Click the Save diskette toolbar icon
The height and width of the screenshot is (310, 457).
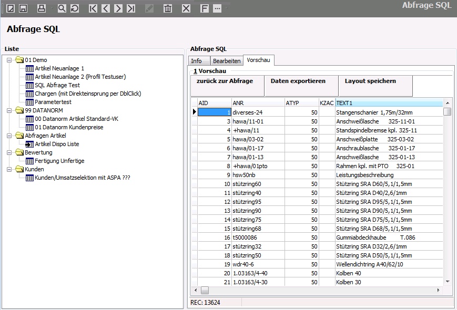[23, 8]
